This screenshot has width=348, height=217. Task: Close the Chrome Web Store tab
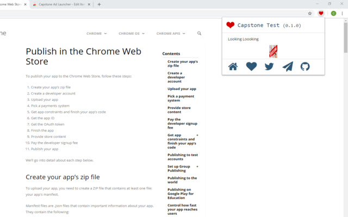click(x=26, y=4)
